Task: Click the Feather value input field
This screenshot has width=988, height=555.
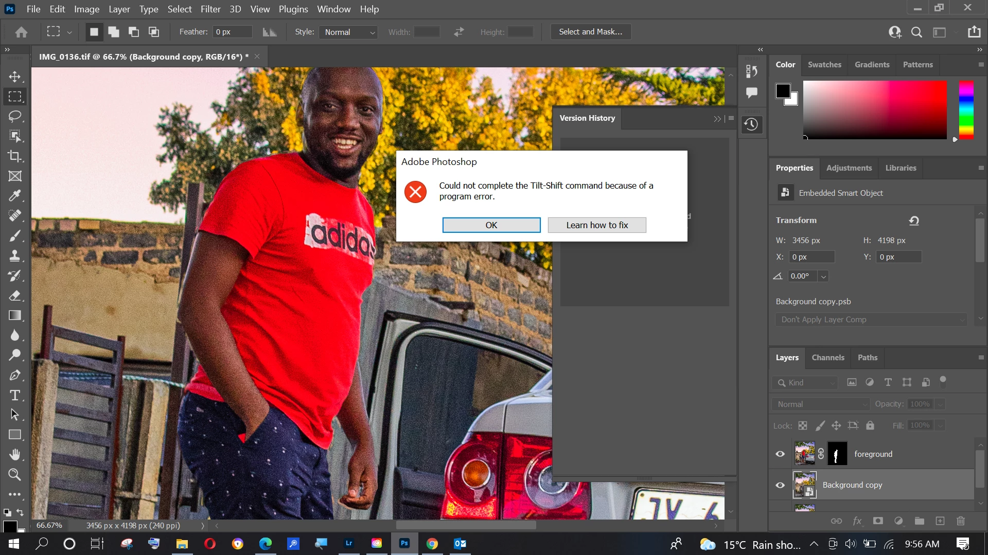Action: click(233, 32)
